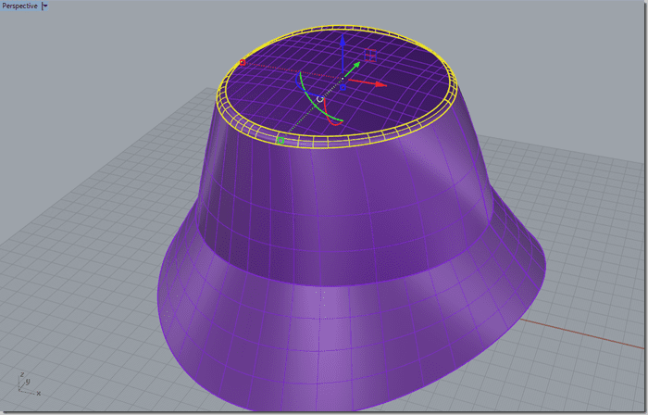
Task: Select the green square point on rim
Action: pyautogui.click(x=280, y=141)
